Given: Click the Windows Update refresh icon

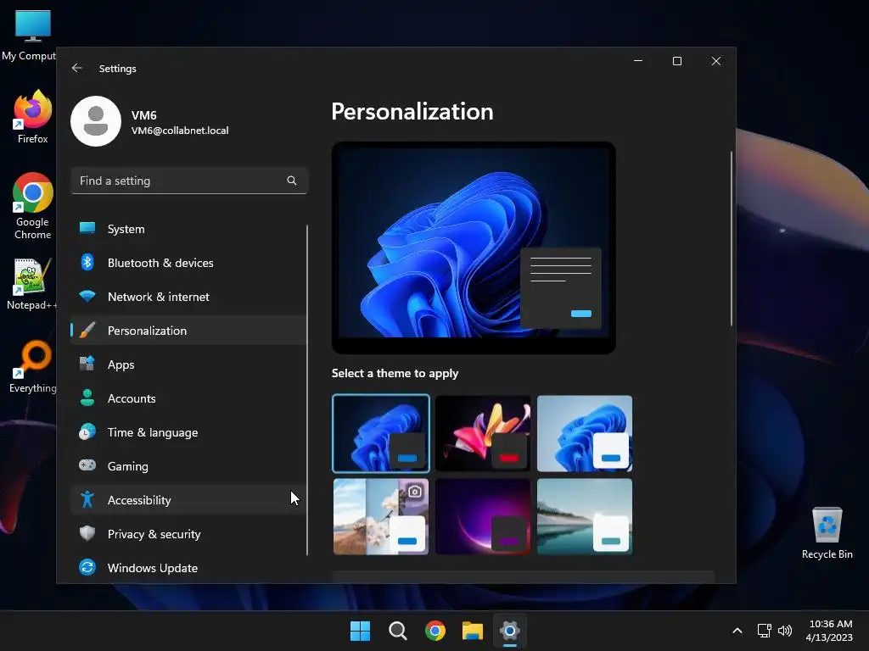Looking at the screenshot, I should pyautogui.click(x=87, y=567).
